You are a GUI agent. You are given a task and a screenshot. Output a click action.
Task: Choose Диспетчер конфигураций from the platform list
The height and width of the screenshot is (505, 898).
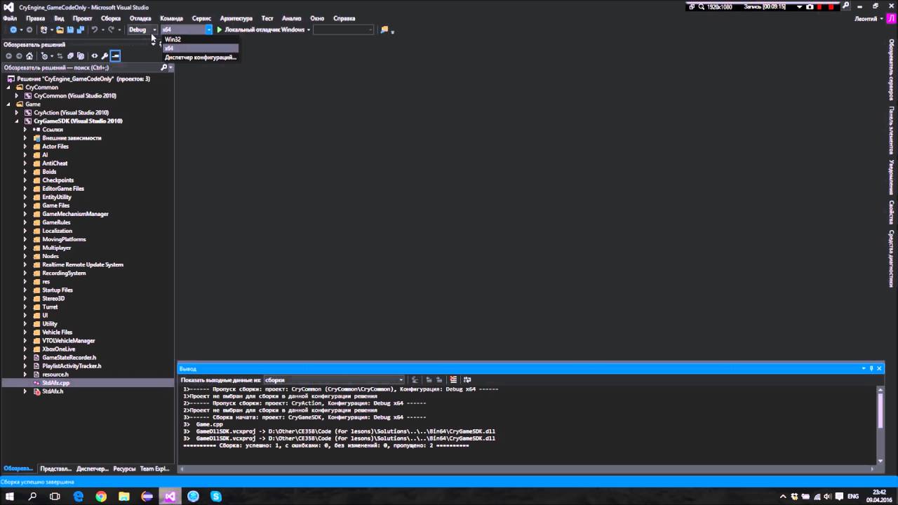point(201,58)
